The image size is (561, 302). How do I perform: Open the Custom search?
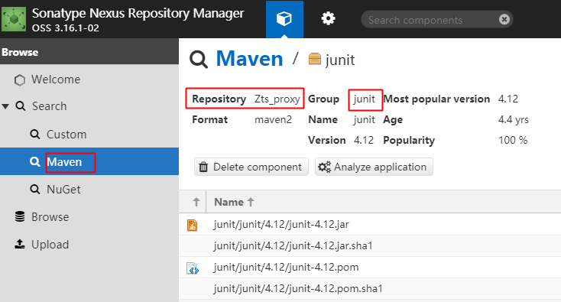click(x=66, y=135)
